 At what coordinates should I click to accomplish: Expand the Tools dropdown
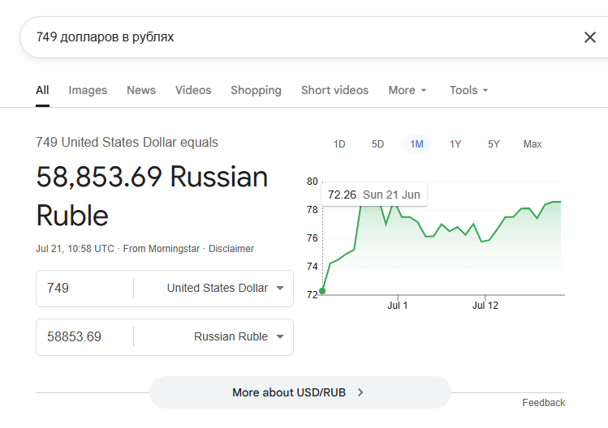pos(468,90)
